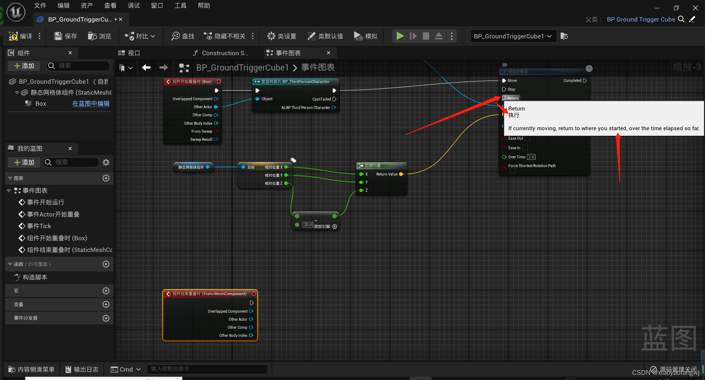Toggle Hide Unrelated nodes button
The width and height of the screenshot is (705, 380).
point(224,36)
